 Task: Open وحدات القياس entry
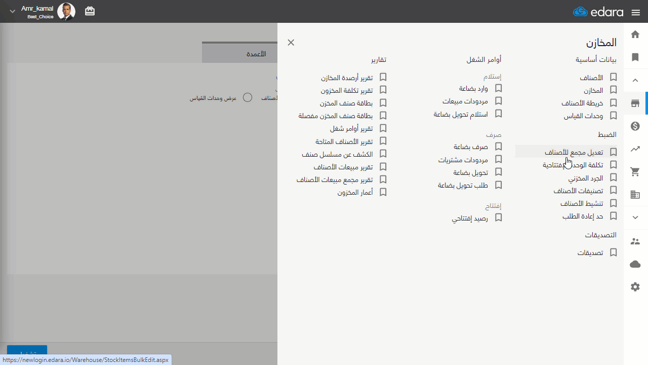(584, 116)
